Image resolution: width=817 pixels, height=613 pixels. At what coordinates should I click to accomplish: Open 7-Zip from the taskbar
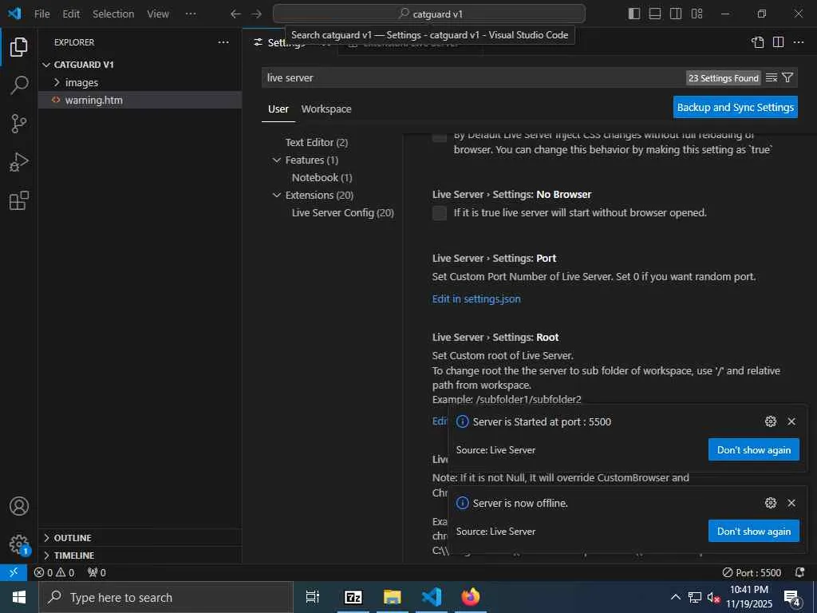pyautogui.click(x=353, y=597)
